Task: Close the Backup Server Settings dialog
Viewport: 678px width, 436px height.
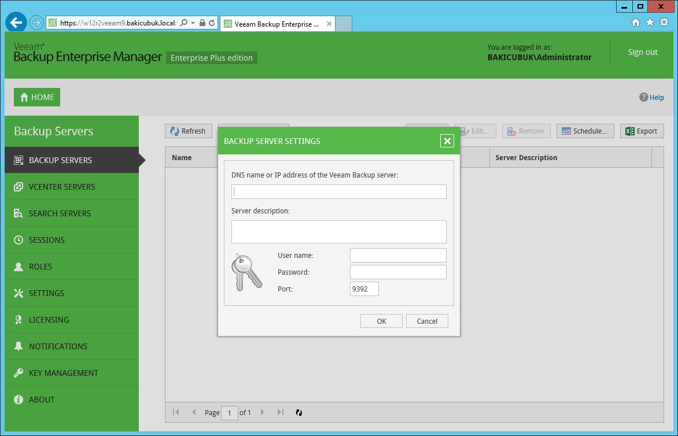Action: click(x=447, y=141)
